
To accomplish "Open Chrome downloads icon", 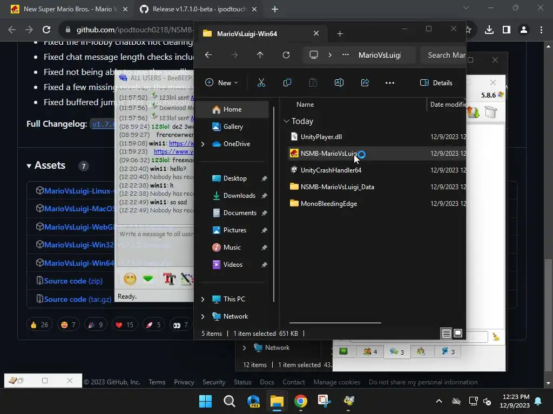I will 489,30.
